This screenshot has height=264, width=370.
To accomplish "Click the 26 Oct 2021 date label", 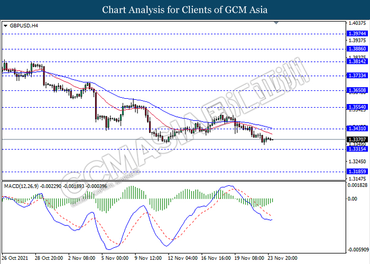I will [16, 258].
